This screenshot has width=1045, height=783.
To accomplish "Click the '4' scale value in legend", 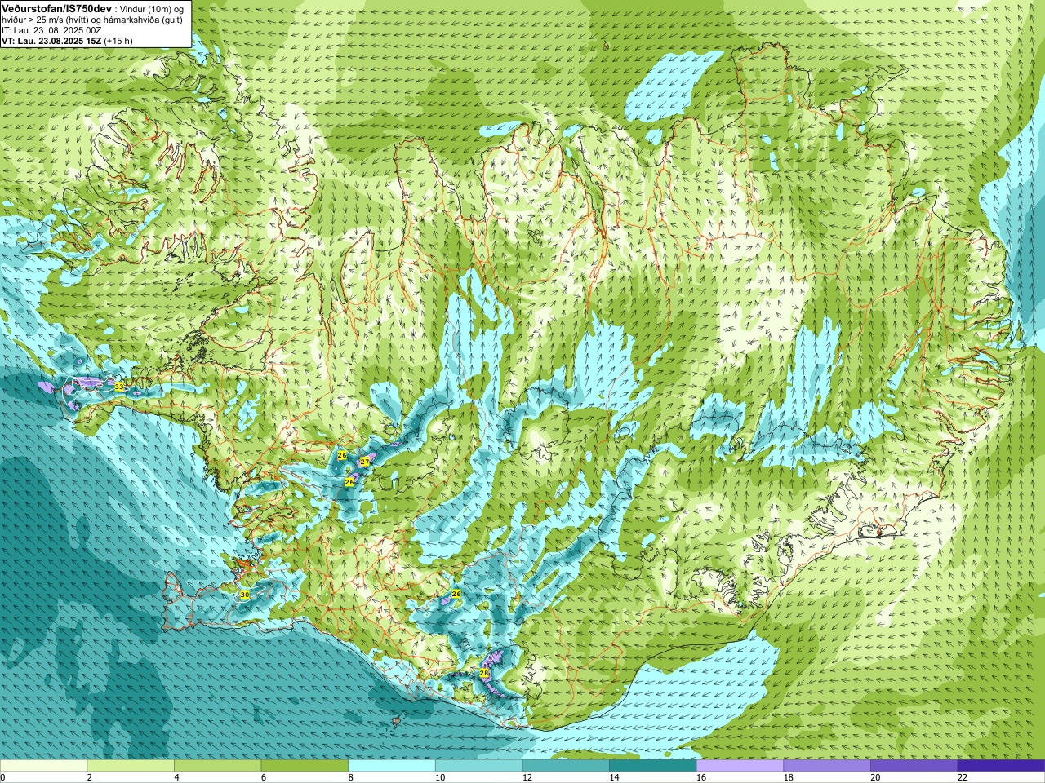I will pyautogui.click(x=176, y=777).
